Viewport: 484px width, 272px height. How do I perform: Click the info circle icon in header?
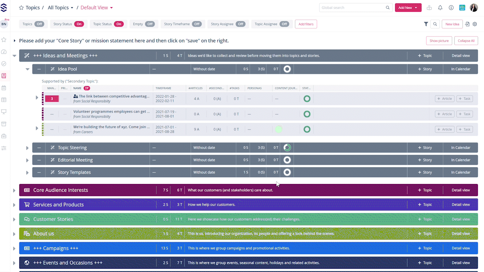tap(451, 8)
